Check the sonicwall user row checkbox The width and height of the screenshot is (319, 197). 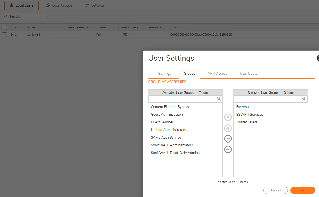coord(4,35)
